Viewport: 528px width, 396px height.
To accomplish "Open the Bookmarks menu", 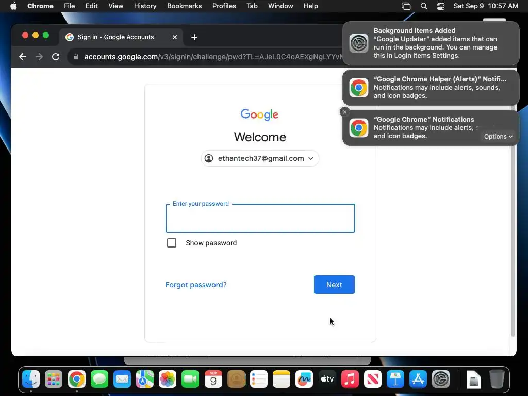I will pos(184,6).
